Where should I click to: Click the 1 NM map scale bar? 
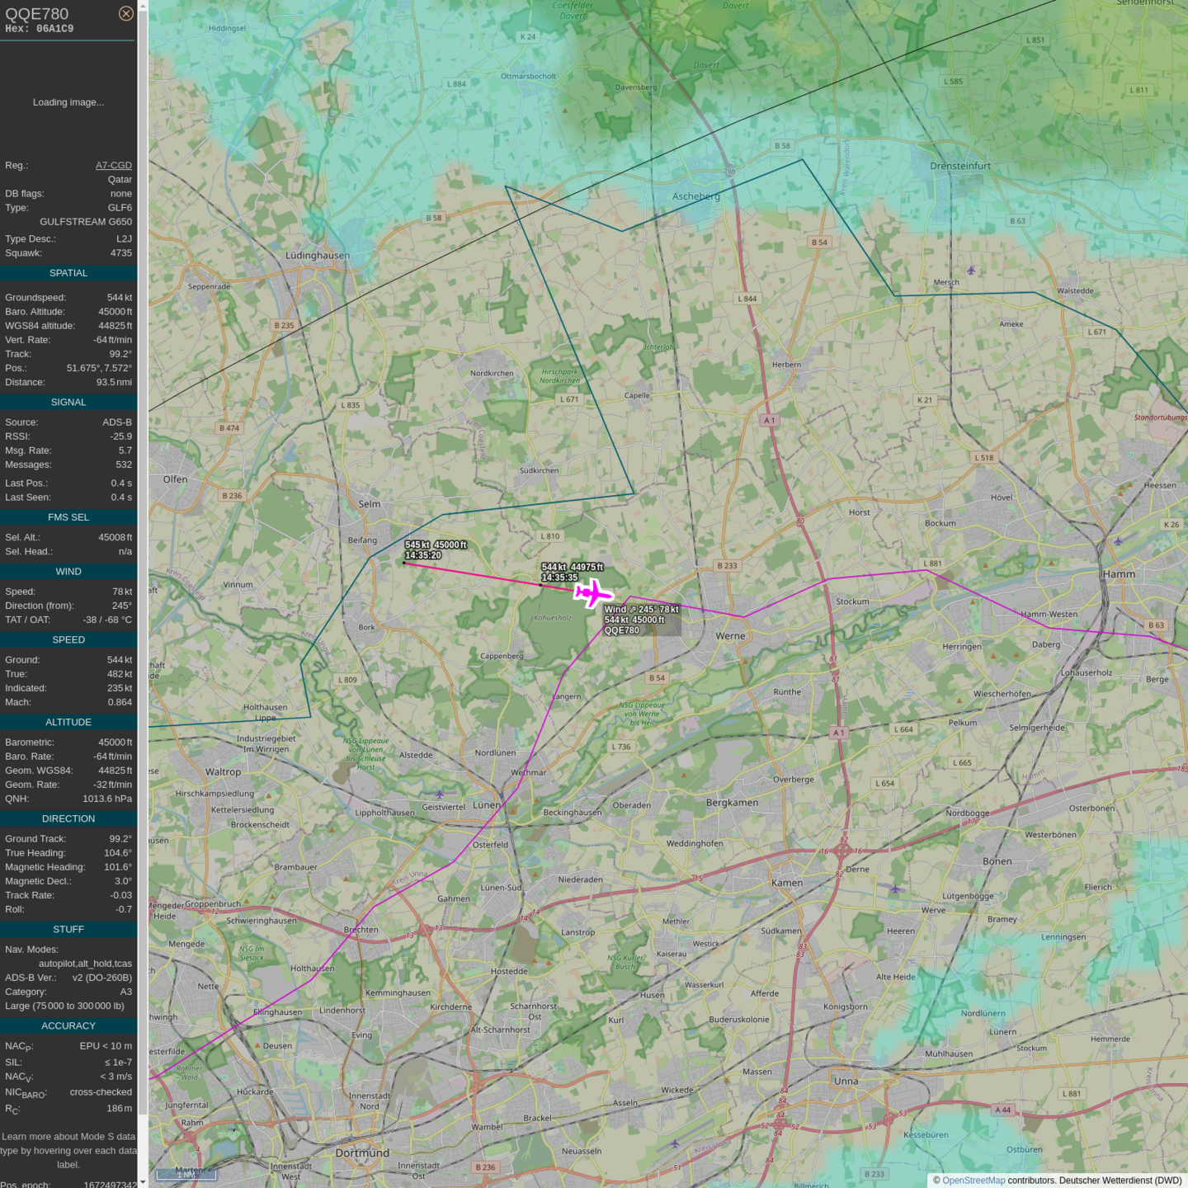click(186, 1173)
